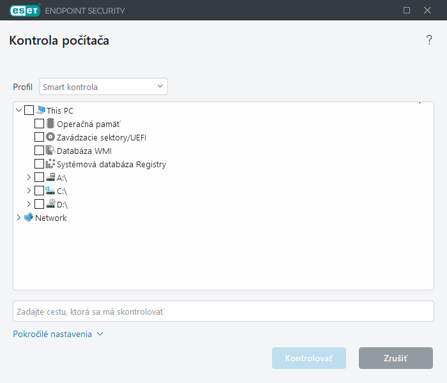Expand the A:\ drive tree node
The image size is (447, 383).
[29, 177]
